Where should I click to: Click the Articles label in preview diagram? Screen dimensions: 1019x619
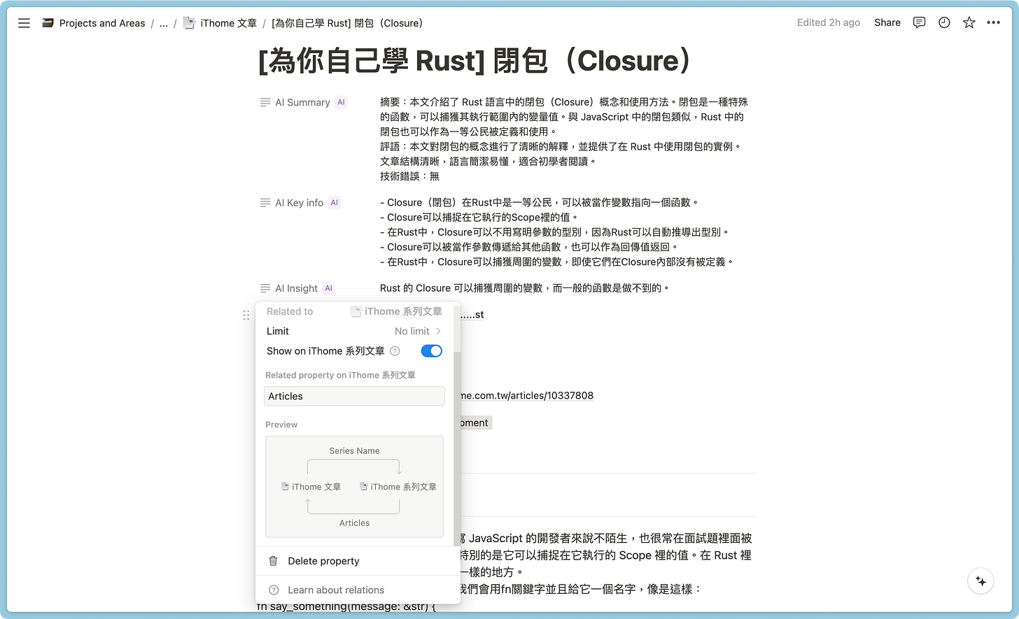pyautogui.click(x=354, y=523)
